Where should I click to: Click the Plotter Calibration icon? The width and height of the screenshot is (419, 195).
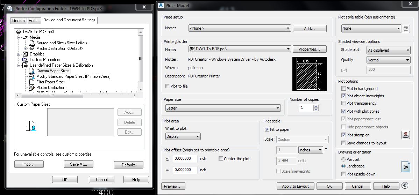32,88
